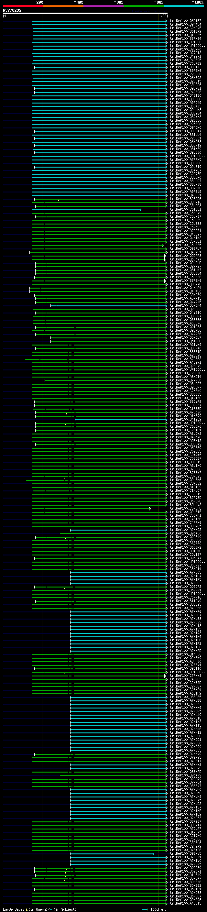This screenshot has width=207, height=912.
Task: Click hit label UniRef100_Q7RA60
Action: click(x=186, y=380)
